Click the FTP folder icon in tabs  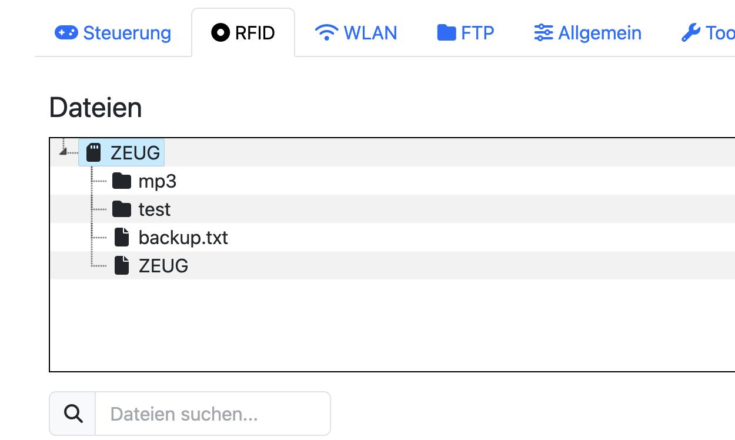tap(447, 33)
